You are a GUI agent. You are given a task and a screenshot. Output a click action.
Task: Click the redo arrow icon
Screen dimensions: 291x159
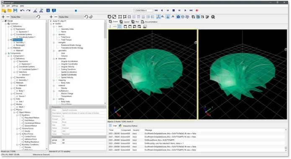pyautogui.click(x=28, y=10)
